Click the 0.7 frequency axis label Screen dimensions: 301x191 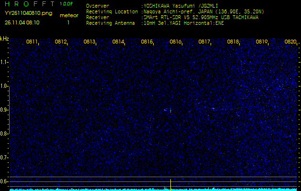[x=4, y=157]
